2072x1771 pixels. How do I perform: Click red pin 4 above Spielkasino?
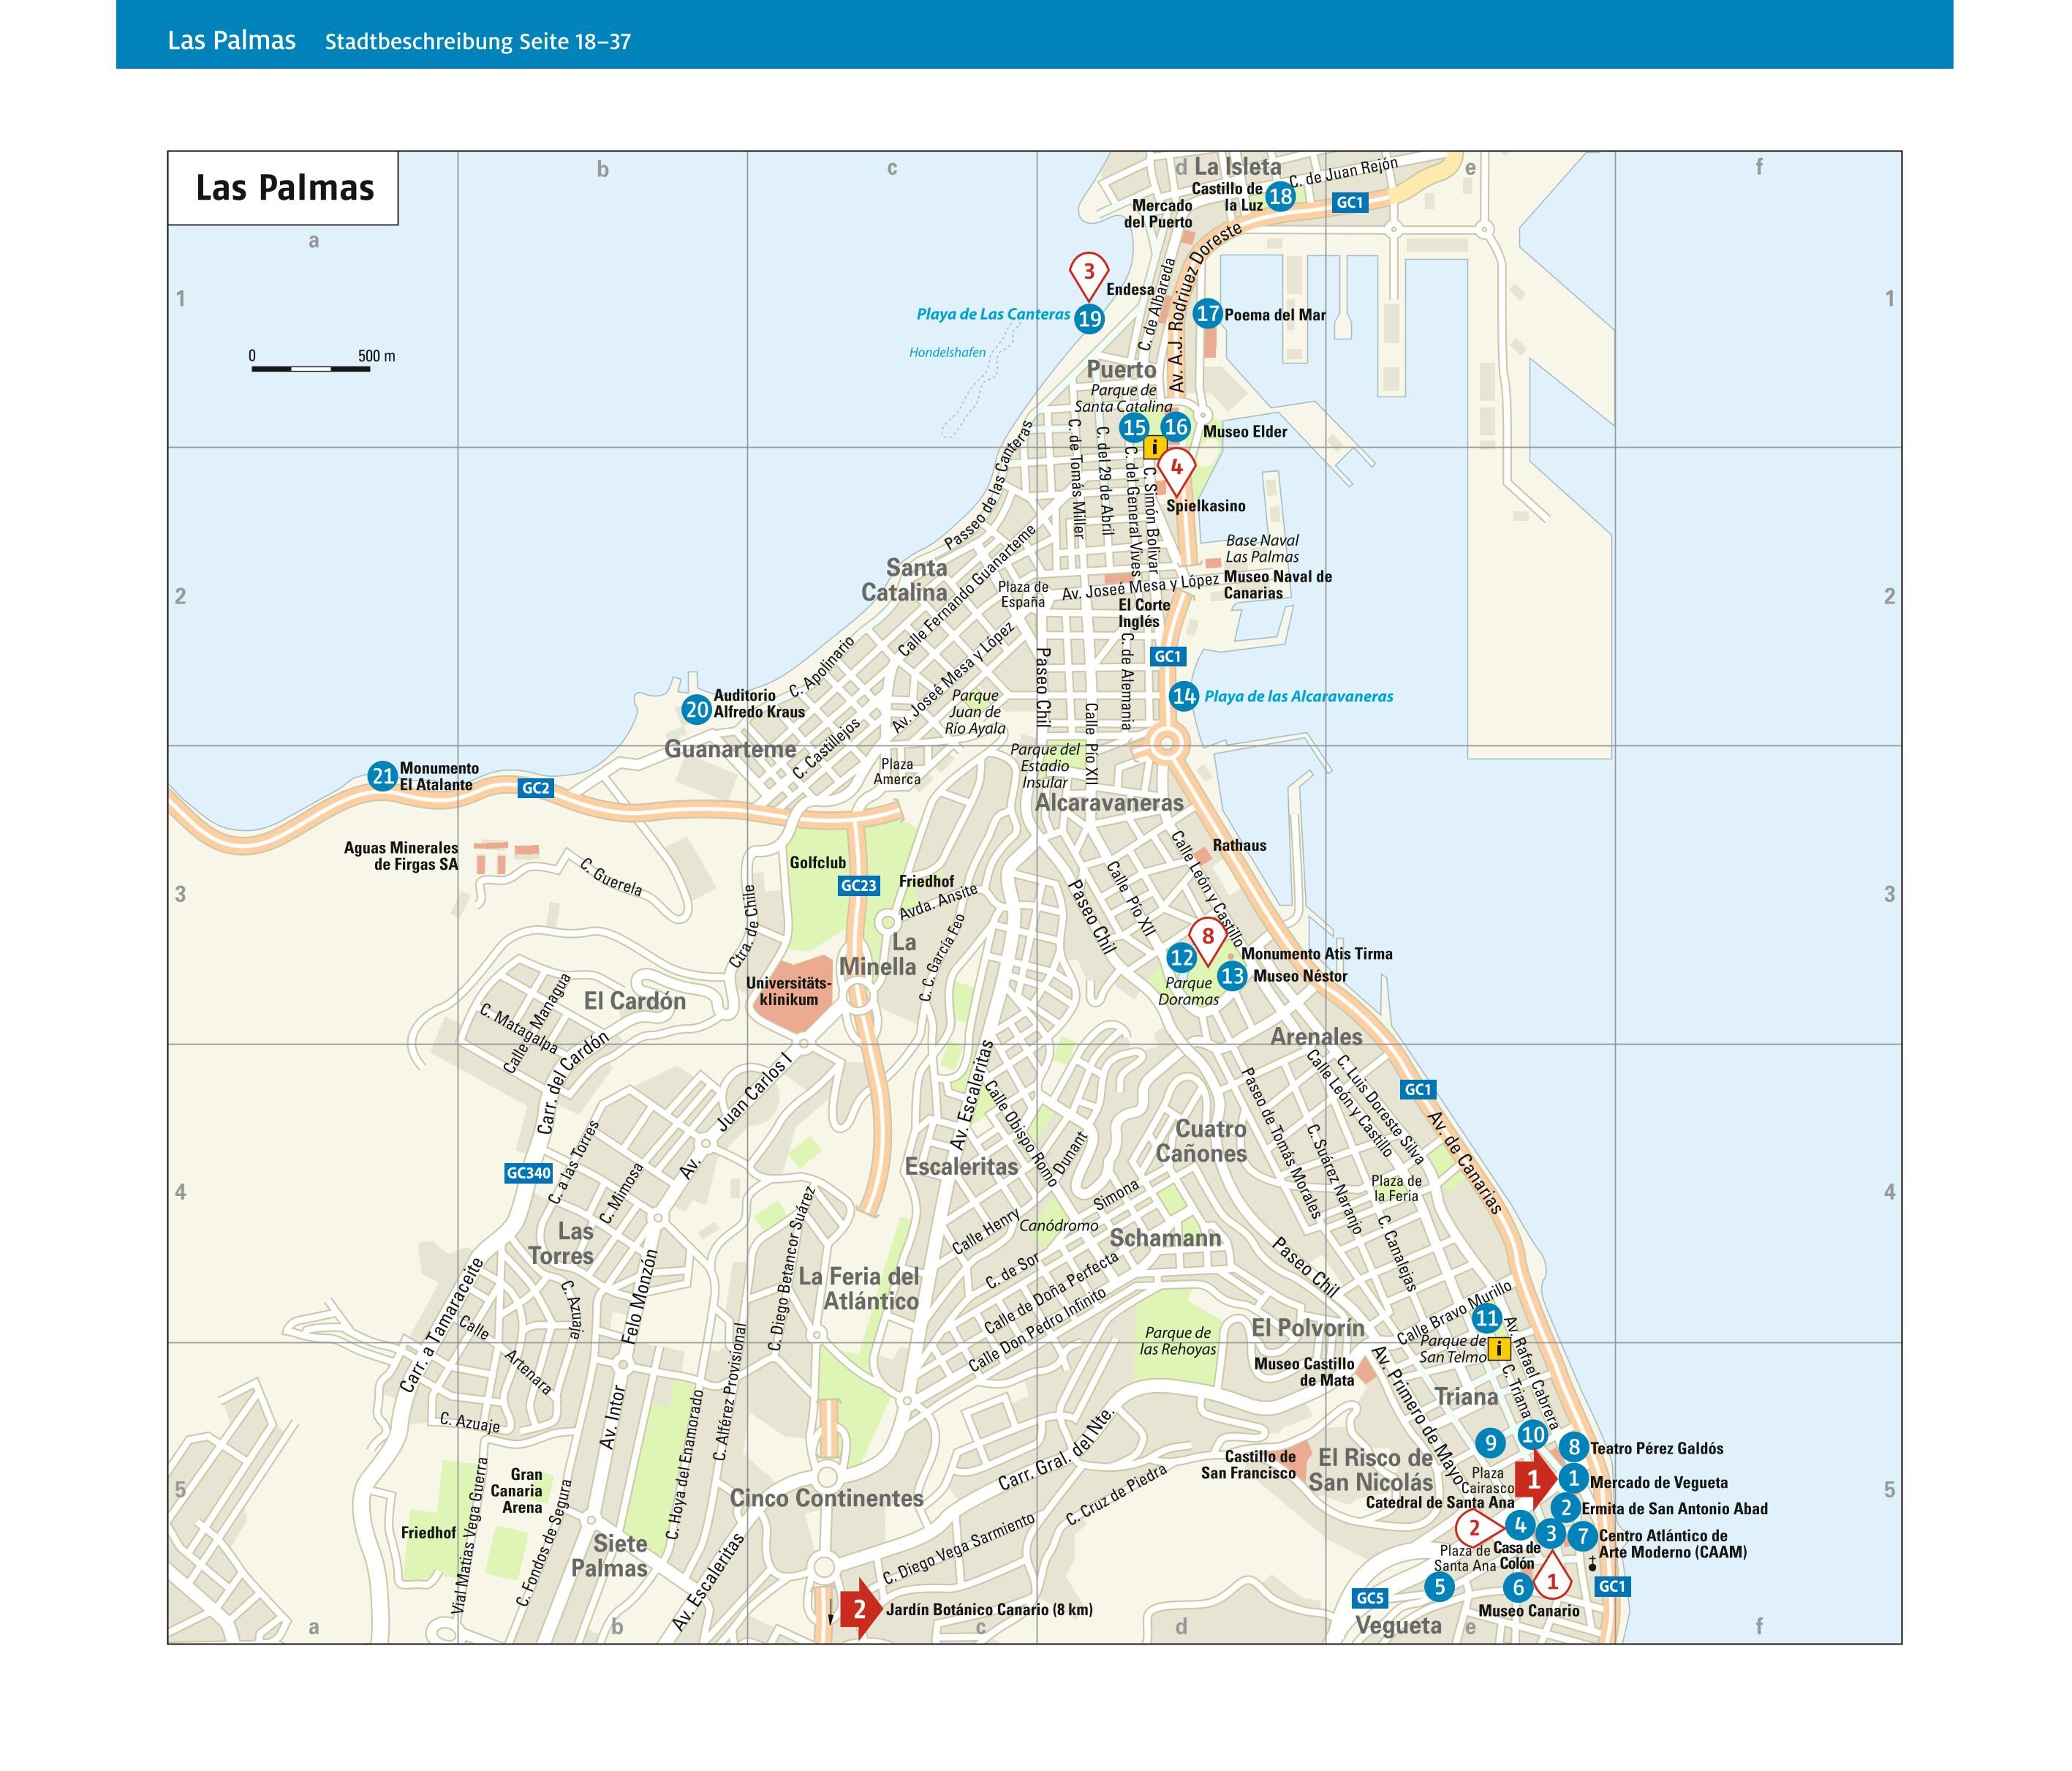(1177, 468)
